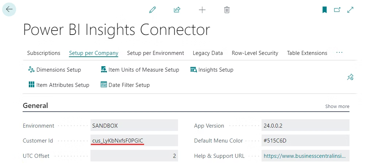Open Dimensions Setup action
This screenshot has width=371, height=168.
[55, 69]
